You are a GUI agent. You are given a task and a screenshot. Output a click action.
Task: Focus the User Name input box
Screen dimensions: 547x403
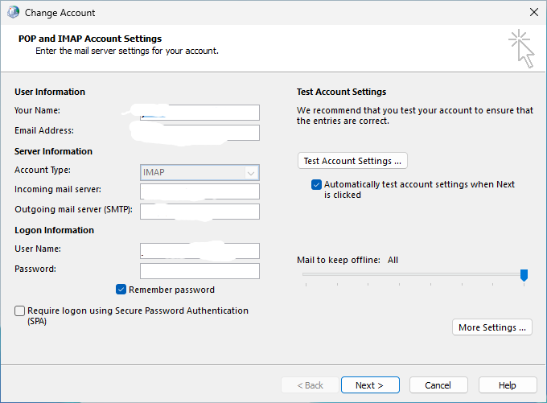pos(199,251)
